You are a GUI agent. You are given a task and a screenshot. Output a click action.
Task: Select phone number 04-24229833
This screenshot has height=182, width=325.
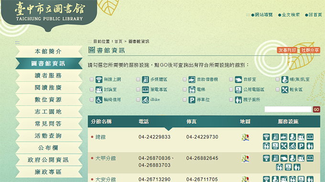click(154, 137)
